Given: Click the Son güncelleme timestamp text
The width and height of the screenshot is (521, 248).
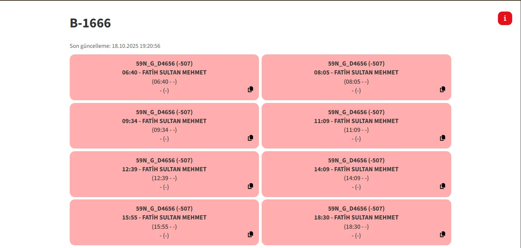Looking at the screenshot, I should 115,46.
